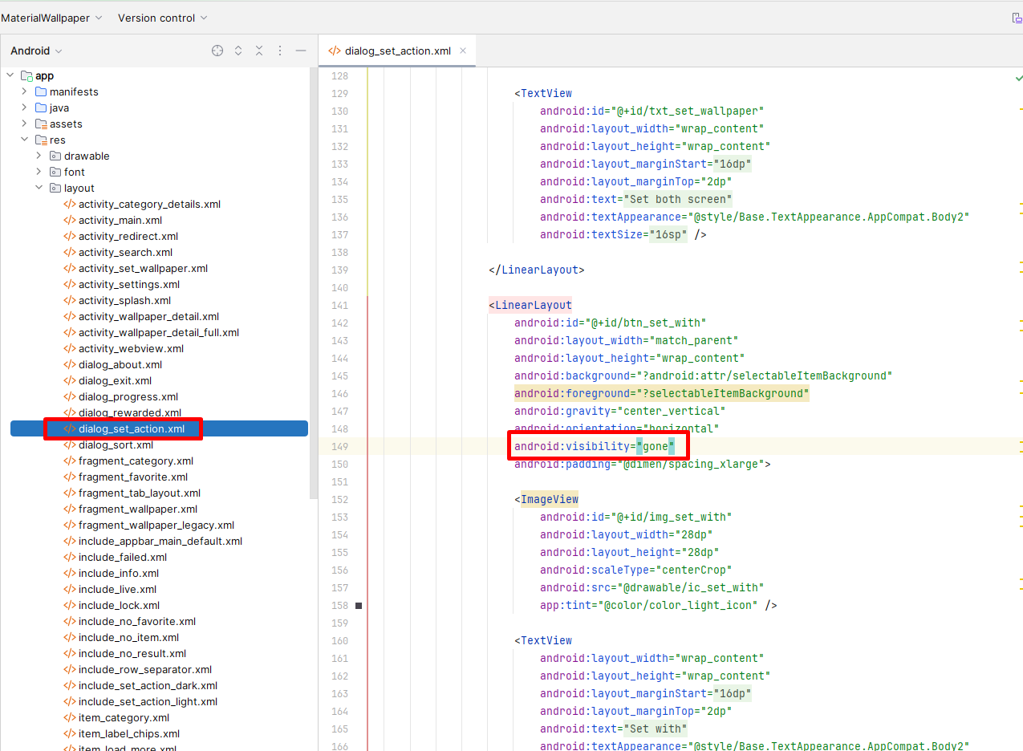Select item_category.xml file
Screen dimensions: 1023x751
tap(124, 717)
